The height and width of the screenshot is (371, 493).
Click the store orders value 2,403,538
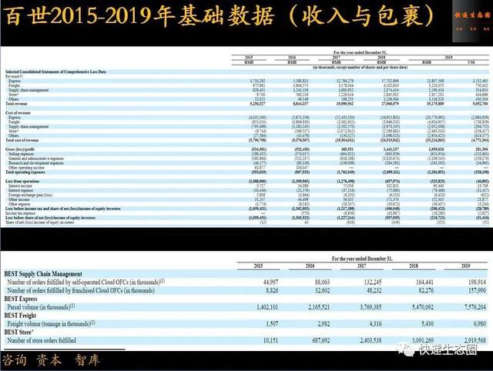pyautogui.click(x=371, y=340)
